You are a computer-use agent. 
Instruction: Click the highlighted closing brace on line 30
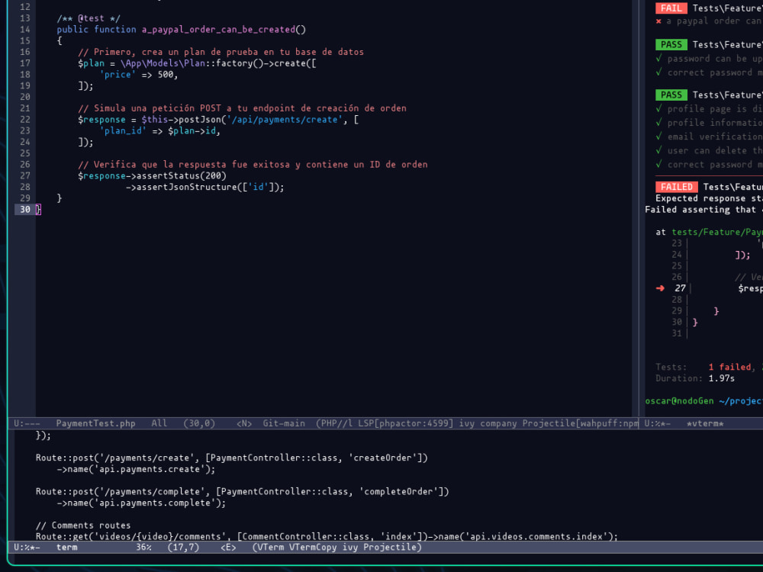(38, 209)
